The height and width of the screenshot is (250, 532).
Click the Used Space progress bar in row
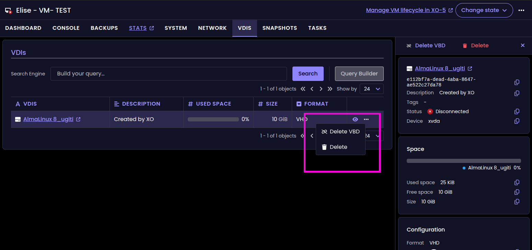pos(213,119)
